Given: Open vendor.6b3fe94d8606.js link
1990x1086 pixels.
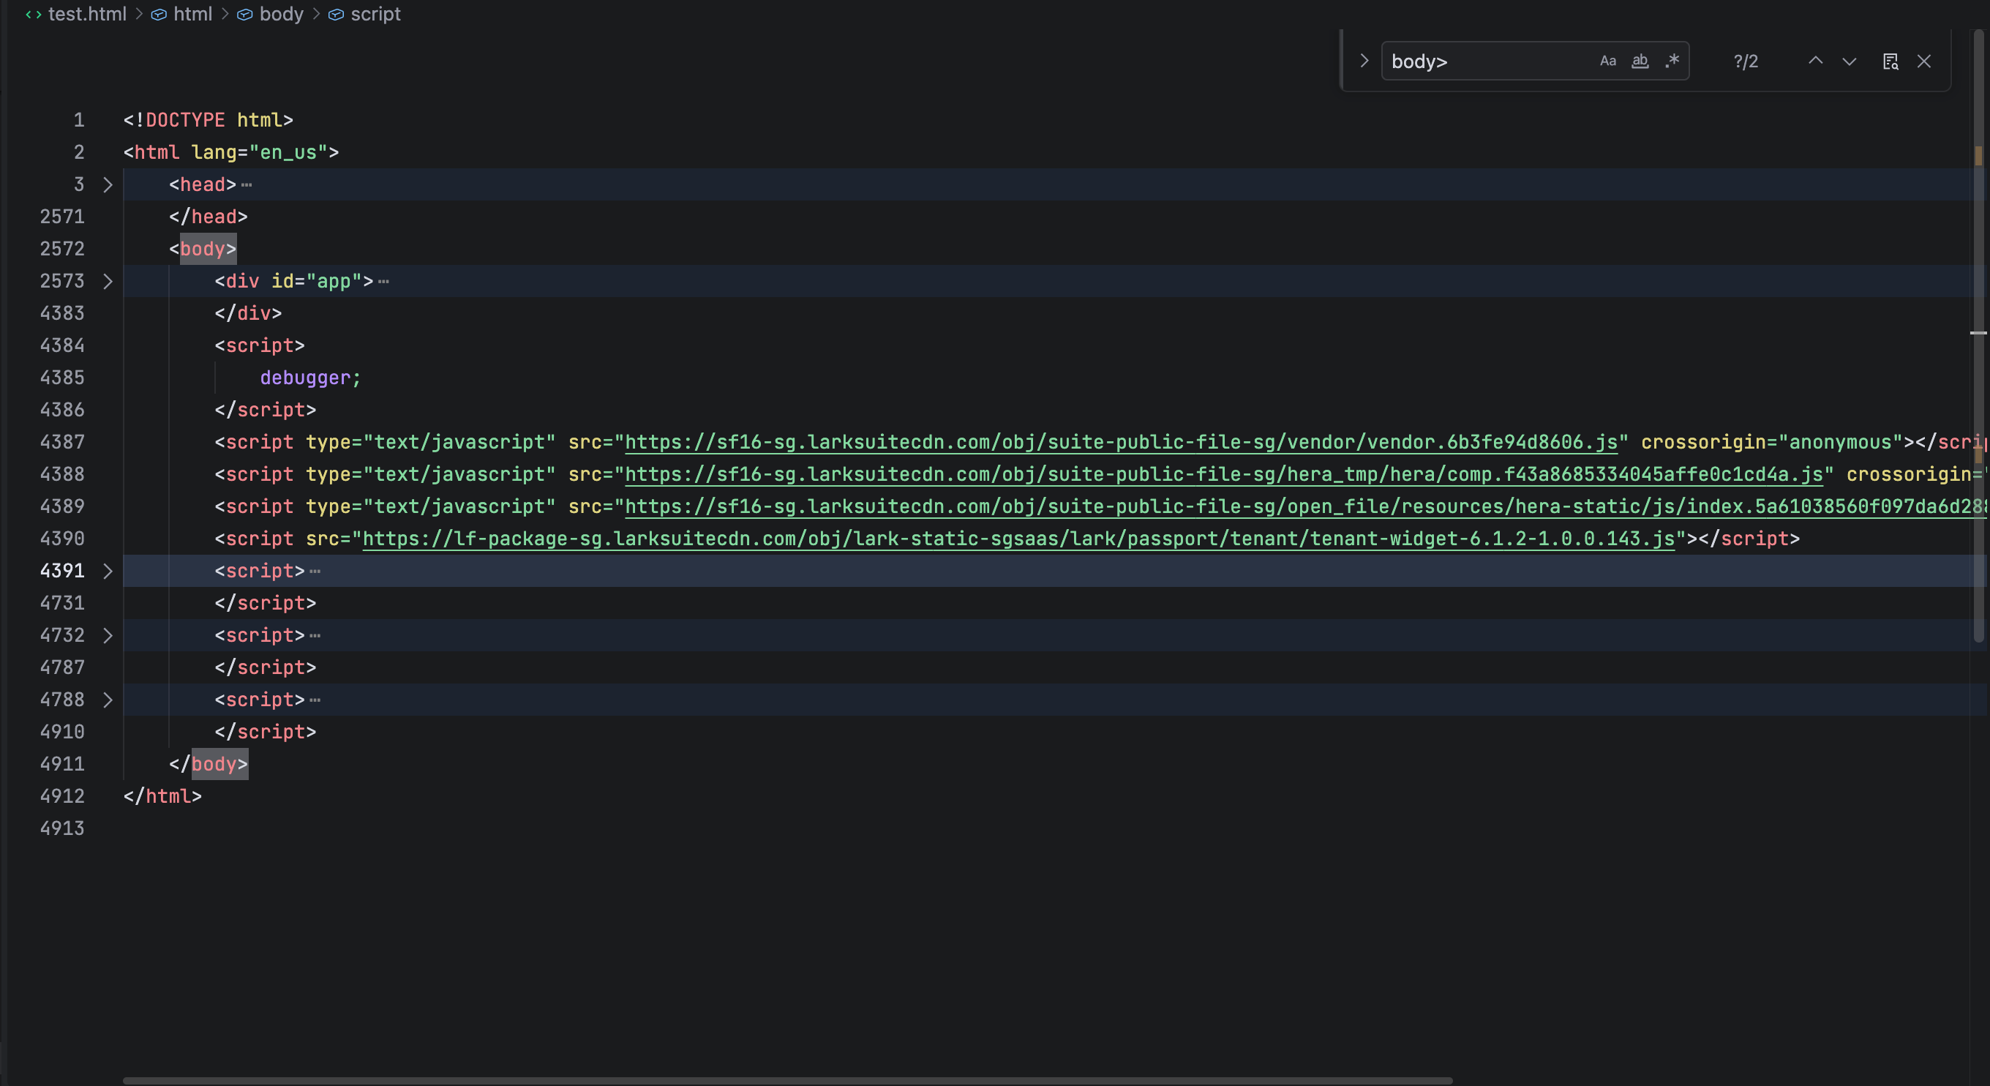Looking at the screenshot, I should click(x=1120, y=442).
